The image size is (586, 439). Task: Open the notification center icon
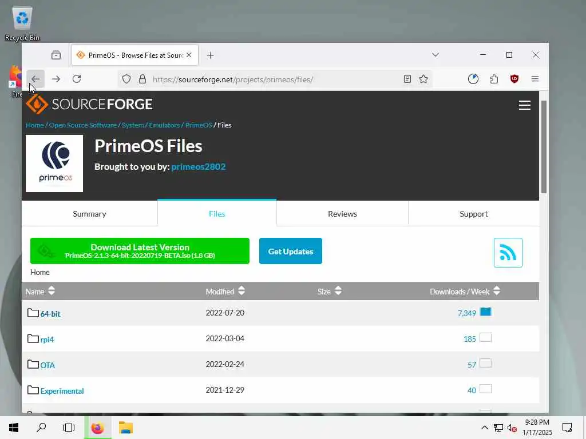[x=567, y=428]
